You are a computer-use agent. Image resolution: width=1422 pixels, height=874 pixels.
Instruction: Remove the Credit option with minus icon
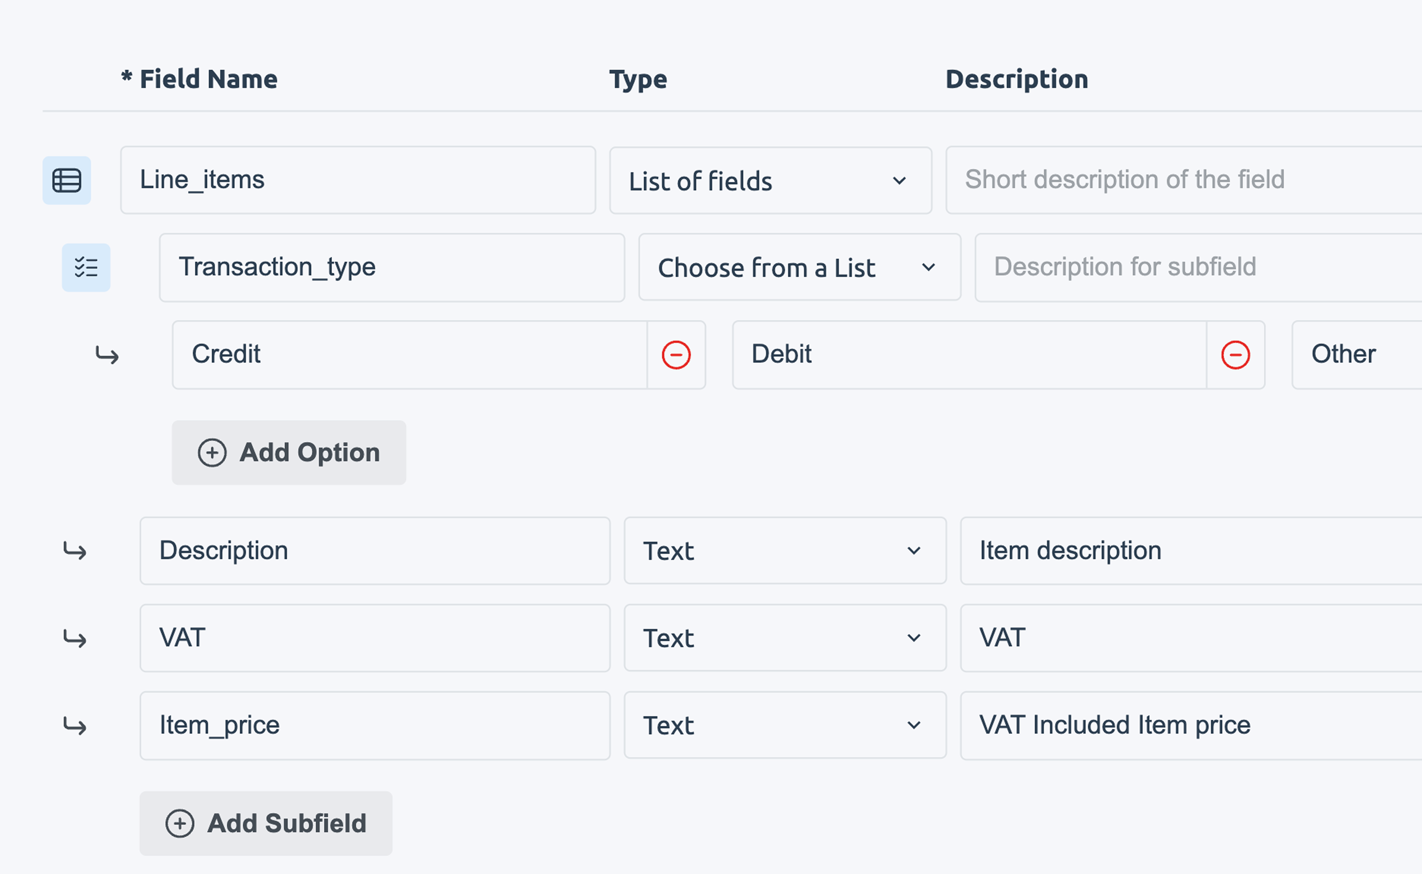676,355
